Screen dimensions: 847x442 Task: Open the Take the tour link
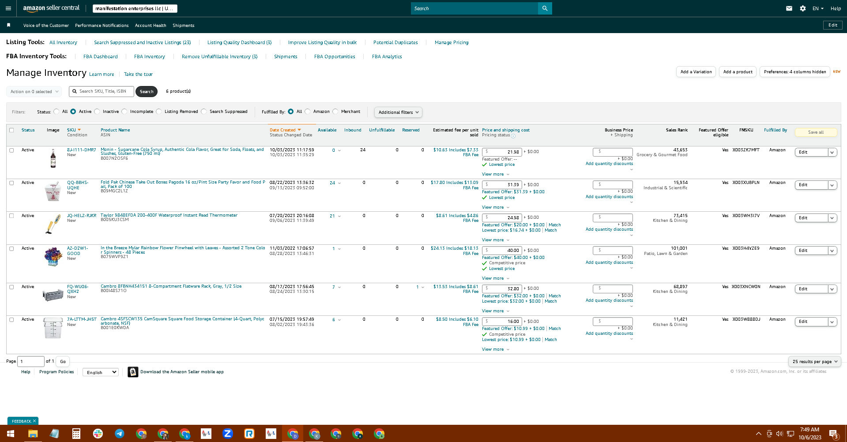click(x=138, y=74)
